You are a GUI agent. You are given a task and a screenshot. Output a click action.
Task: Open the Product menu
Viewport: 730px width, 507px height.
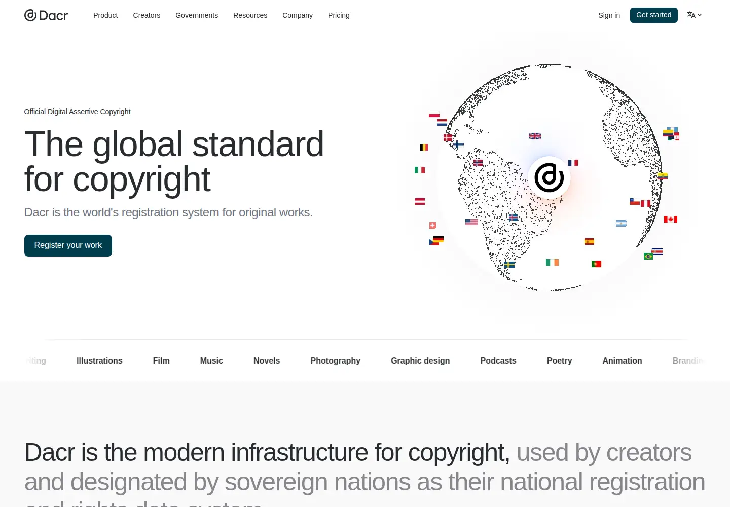[105, 15]
